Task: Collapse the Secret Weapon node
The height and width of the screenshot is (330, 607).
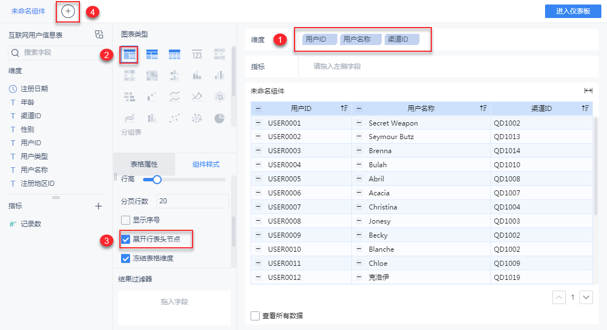Action: click(x=359, y=123)
